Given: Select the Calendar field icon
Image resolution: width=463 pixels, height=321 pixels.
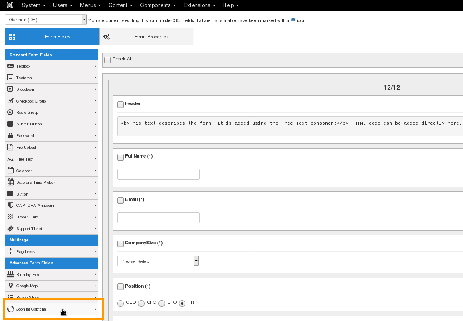Looking at the screenshot, I should pyautogui.click(x=10, y=171).
